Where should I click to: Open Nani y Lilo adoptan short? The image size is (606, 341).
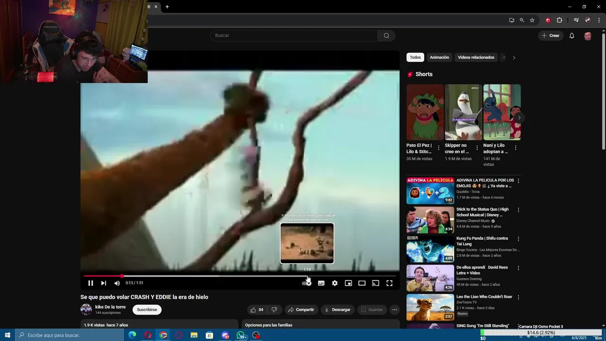coord(502,112)
